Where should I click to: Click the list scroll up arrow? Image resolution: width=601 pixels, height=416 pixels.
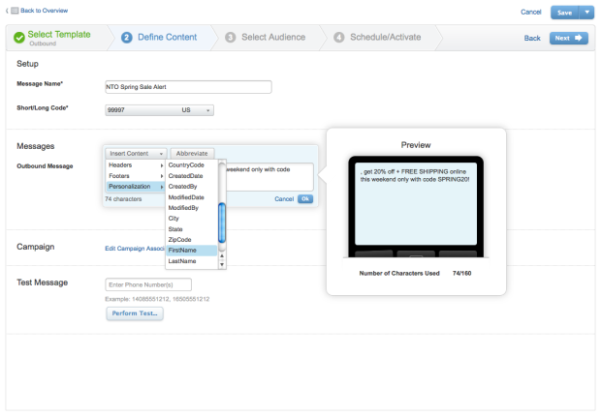(x=222, y=255)
